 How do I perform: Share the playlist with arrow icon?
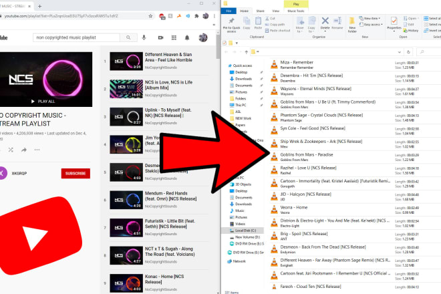tap(24, 150)
